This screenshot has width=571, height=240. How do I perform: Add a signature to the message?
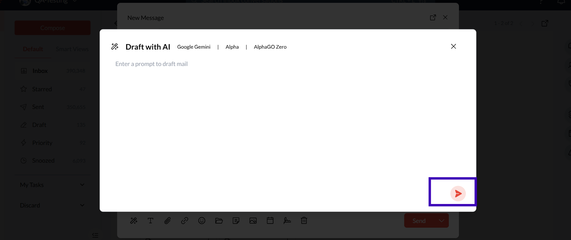287,220
